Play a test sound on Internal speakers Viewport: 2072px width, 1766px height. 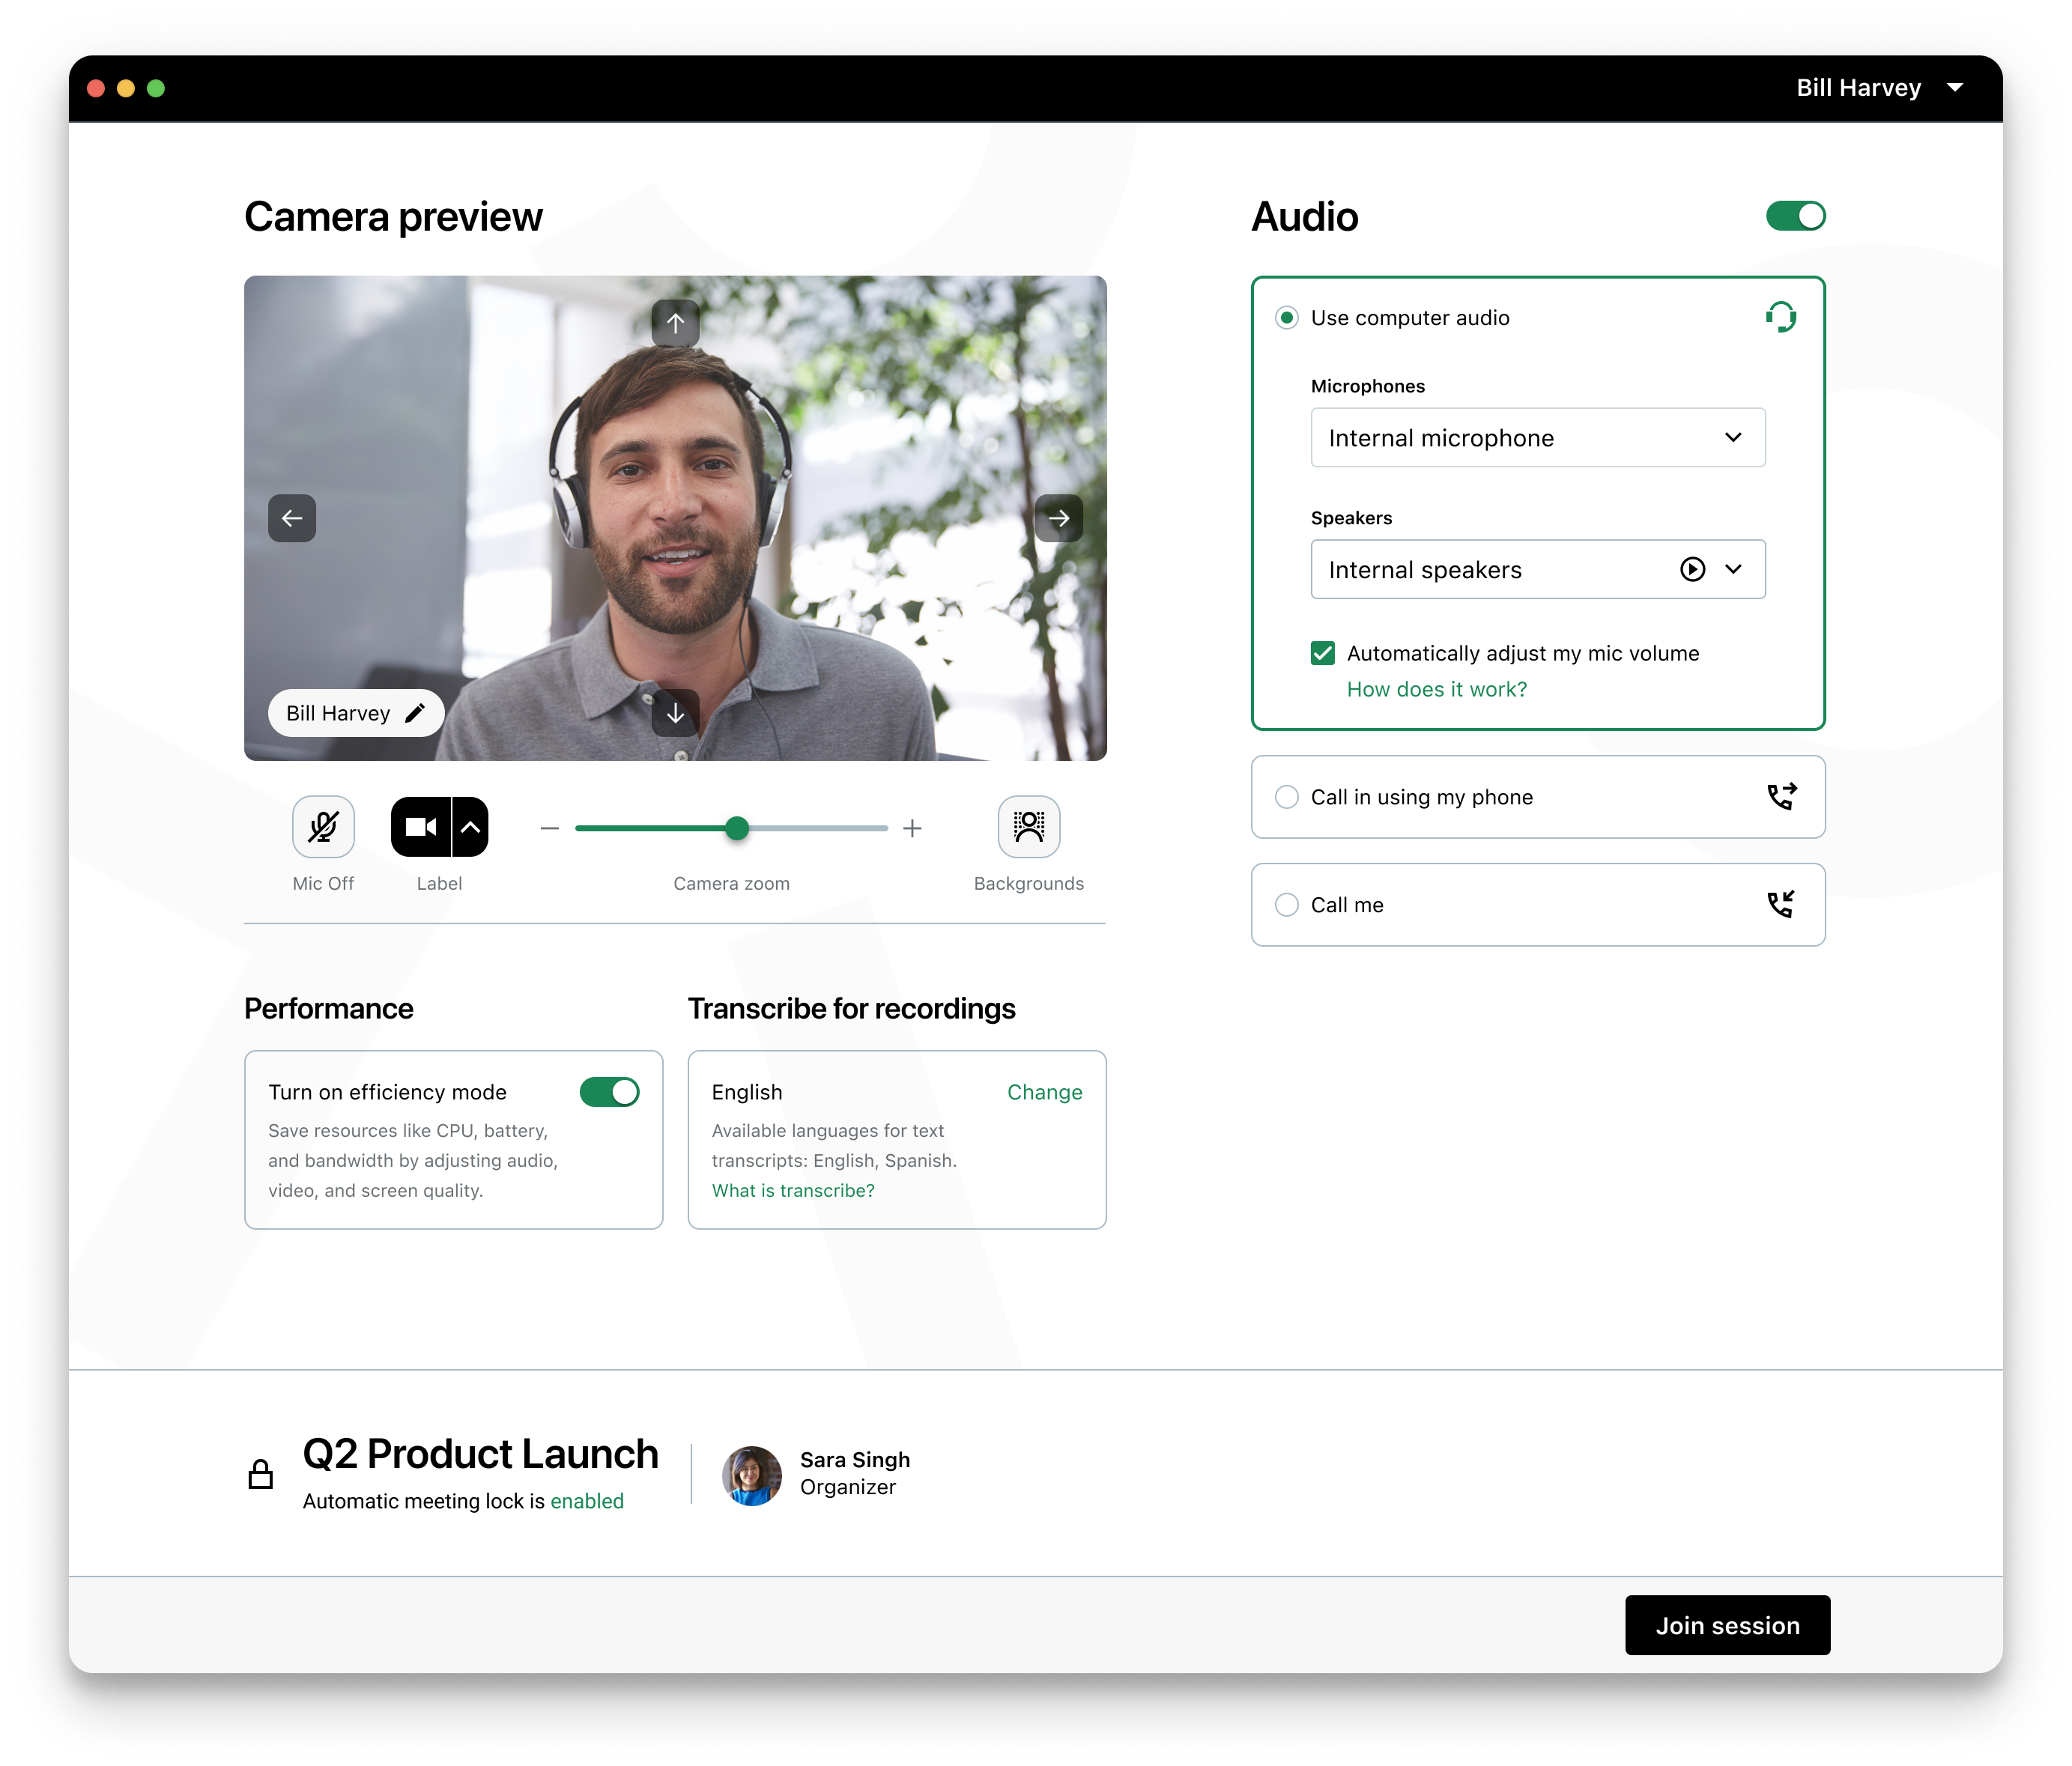tap(1691, 570)
